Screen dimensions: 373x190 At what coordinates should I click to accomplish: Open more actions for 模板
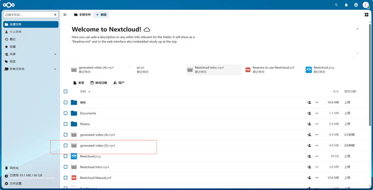point(317,102)
